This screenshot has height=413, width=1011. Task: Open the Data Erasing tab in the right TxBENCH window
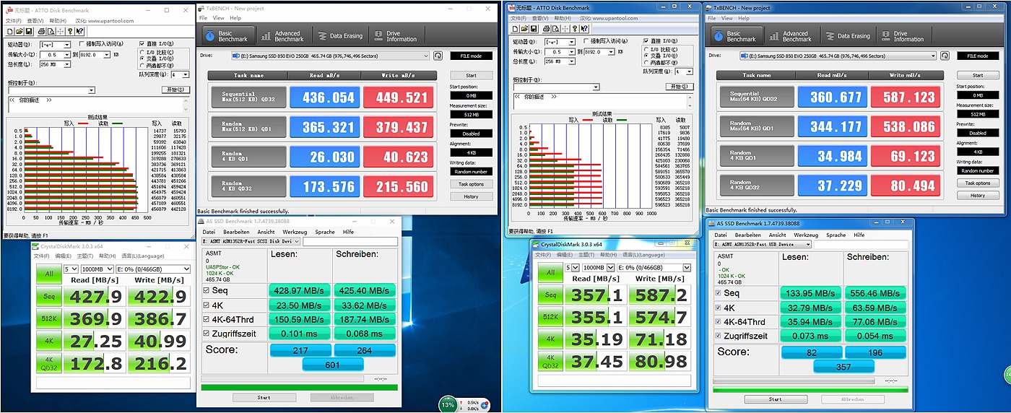click(x=848, y=36)
